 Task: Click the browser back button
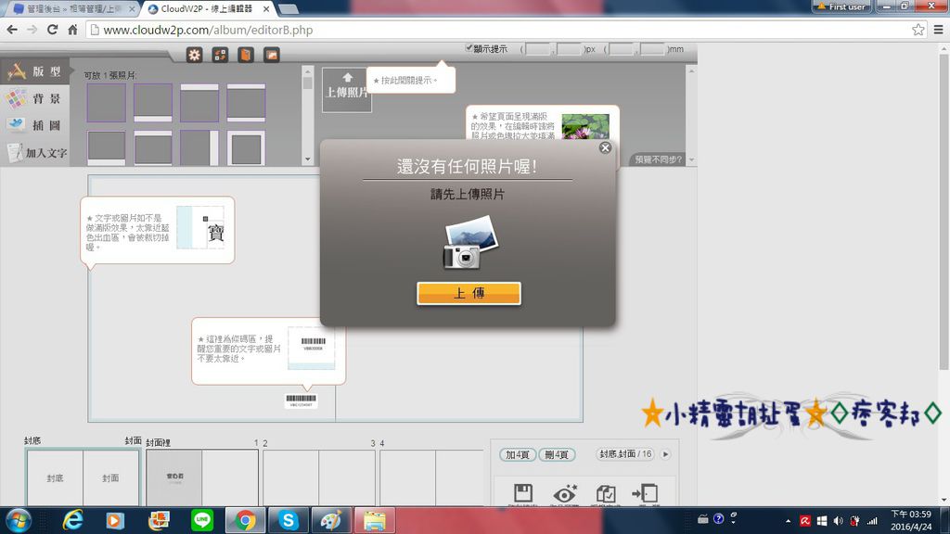[12, 30]
